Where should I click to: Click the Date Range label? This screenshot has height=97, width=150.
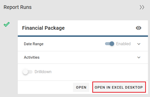point(34,44)
